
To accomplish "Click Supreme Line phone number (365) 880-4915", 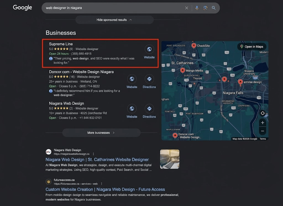I will 81,54.
